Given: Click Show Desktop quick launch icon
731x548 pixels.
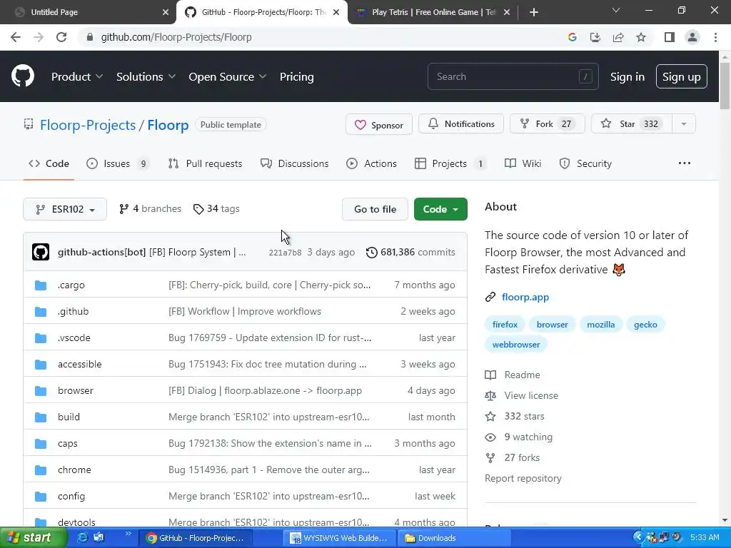Looking at the screenshot, I should pos(99,537).
